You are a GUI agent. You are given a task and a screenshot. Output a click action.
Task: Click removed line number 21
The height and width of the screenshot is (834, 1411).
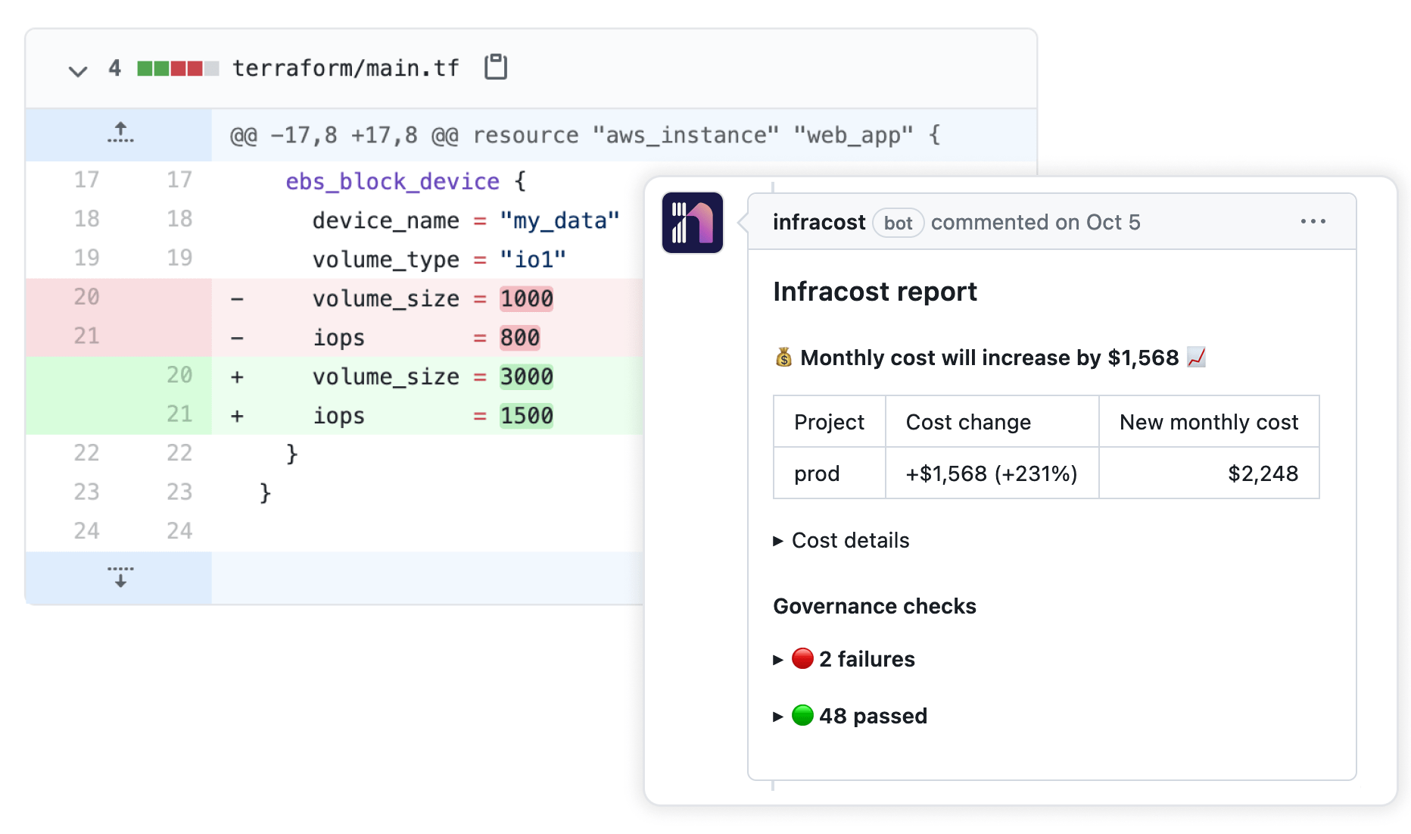pos(86,336)
